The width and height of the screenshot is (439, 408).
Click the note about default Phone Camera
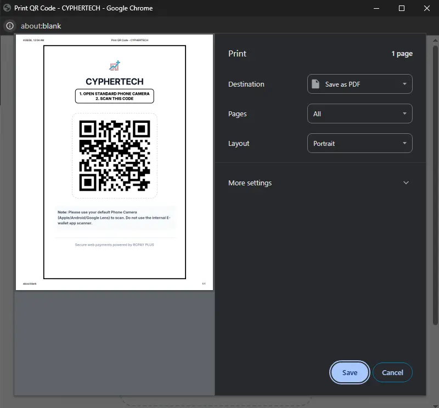(115, 217)
